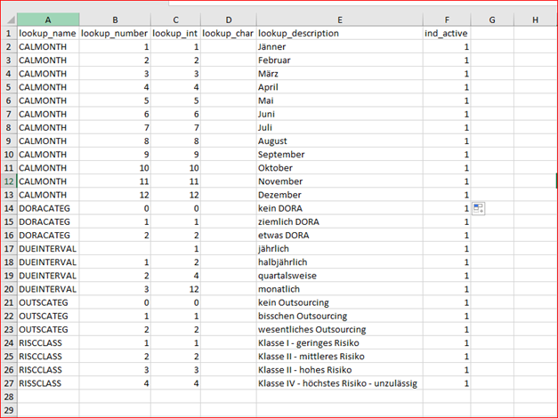Click the Klasse IV höchstes Risiko cell
Screen dimensions: 558x418
[338, 383]
